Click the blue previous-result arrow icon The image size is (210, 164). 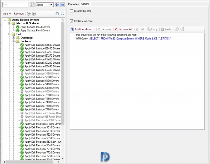click(x=57, y=5)
